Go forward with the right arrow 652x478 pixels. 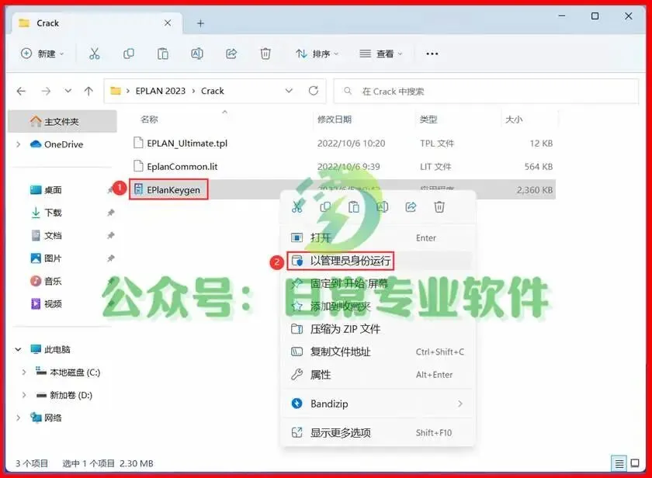coord(46,91)
